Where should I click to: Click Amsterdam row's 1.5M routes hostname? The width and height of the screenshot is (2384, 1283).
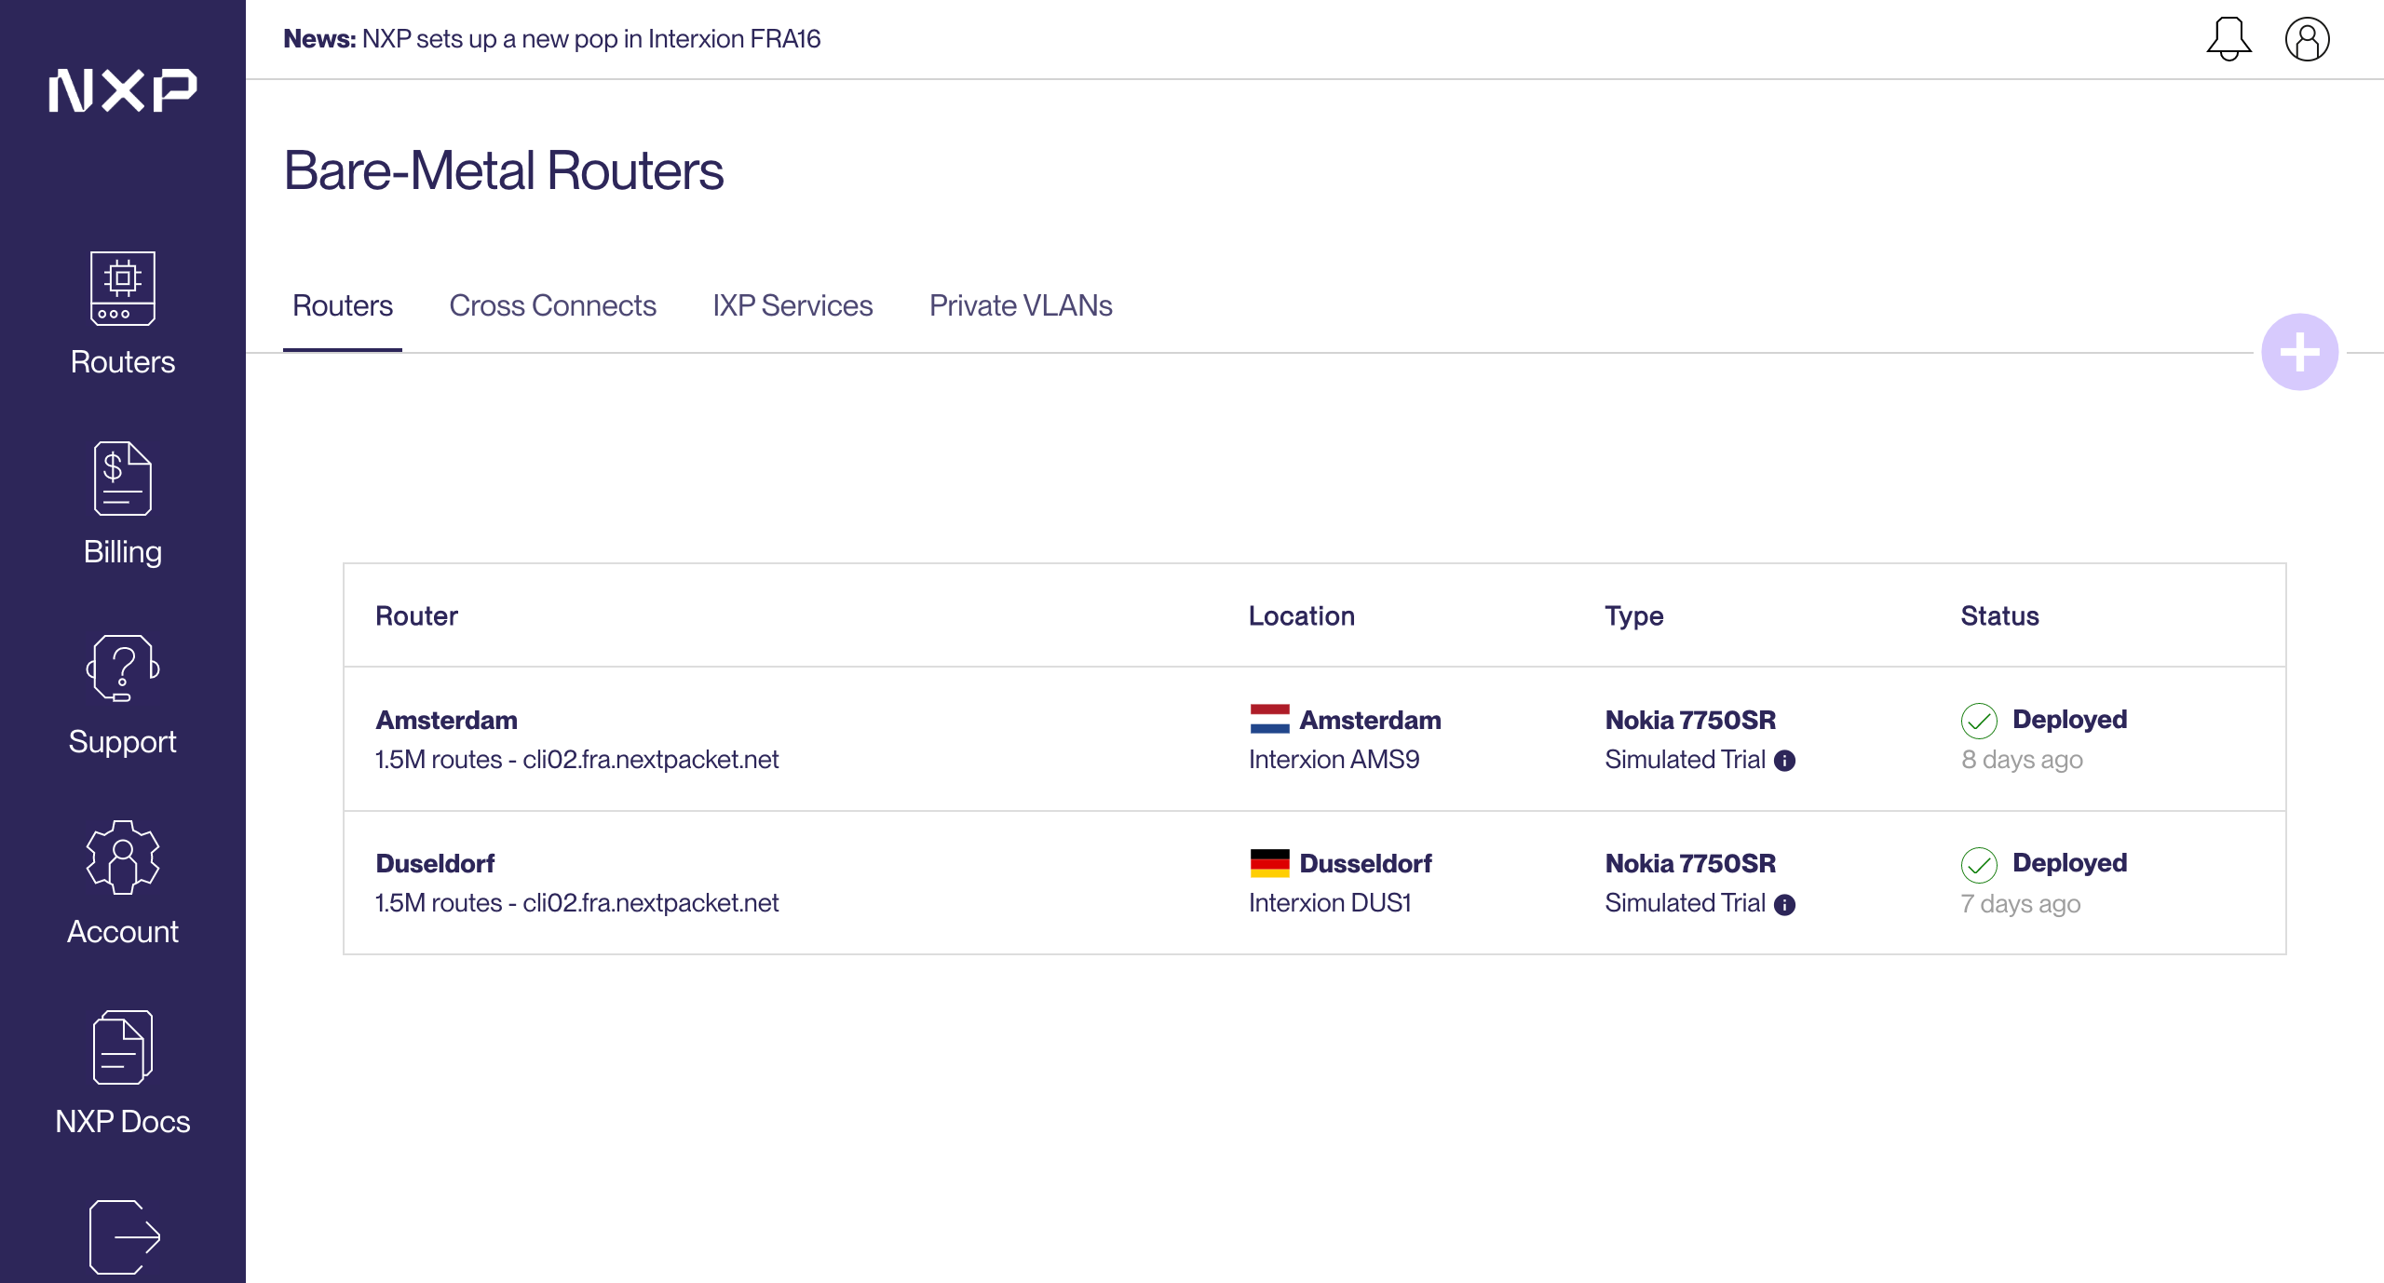577,760
